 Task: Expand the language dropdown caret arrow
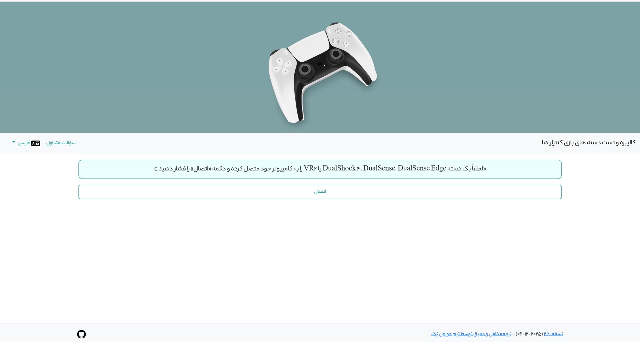click(13, 142)
